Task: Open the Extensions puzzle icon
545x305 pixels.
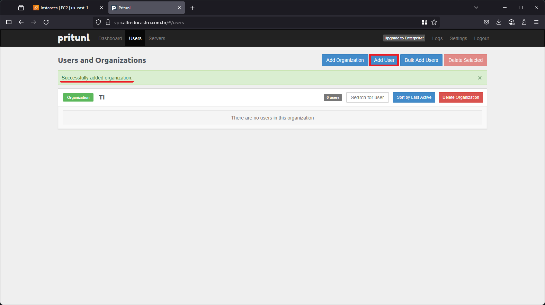Action: coord(524,22)
